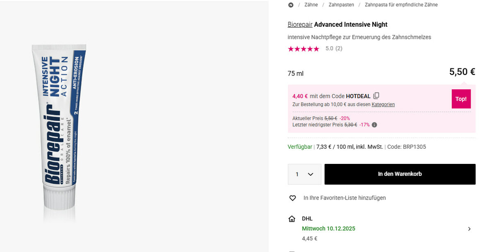The height and width of the screenshot is (252, 492).
Task: Open the Biorepair brand link
Action: (300, 25)
